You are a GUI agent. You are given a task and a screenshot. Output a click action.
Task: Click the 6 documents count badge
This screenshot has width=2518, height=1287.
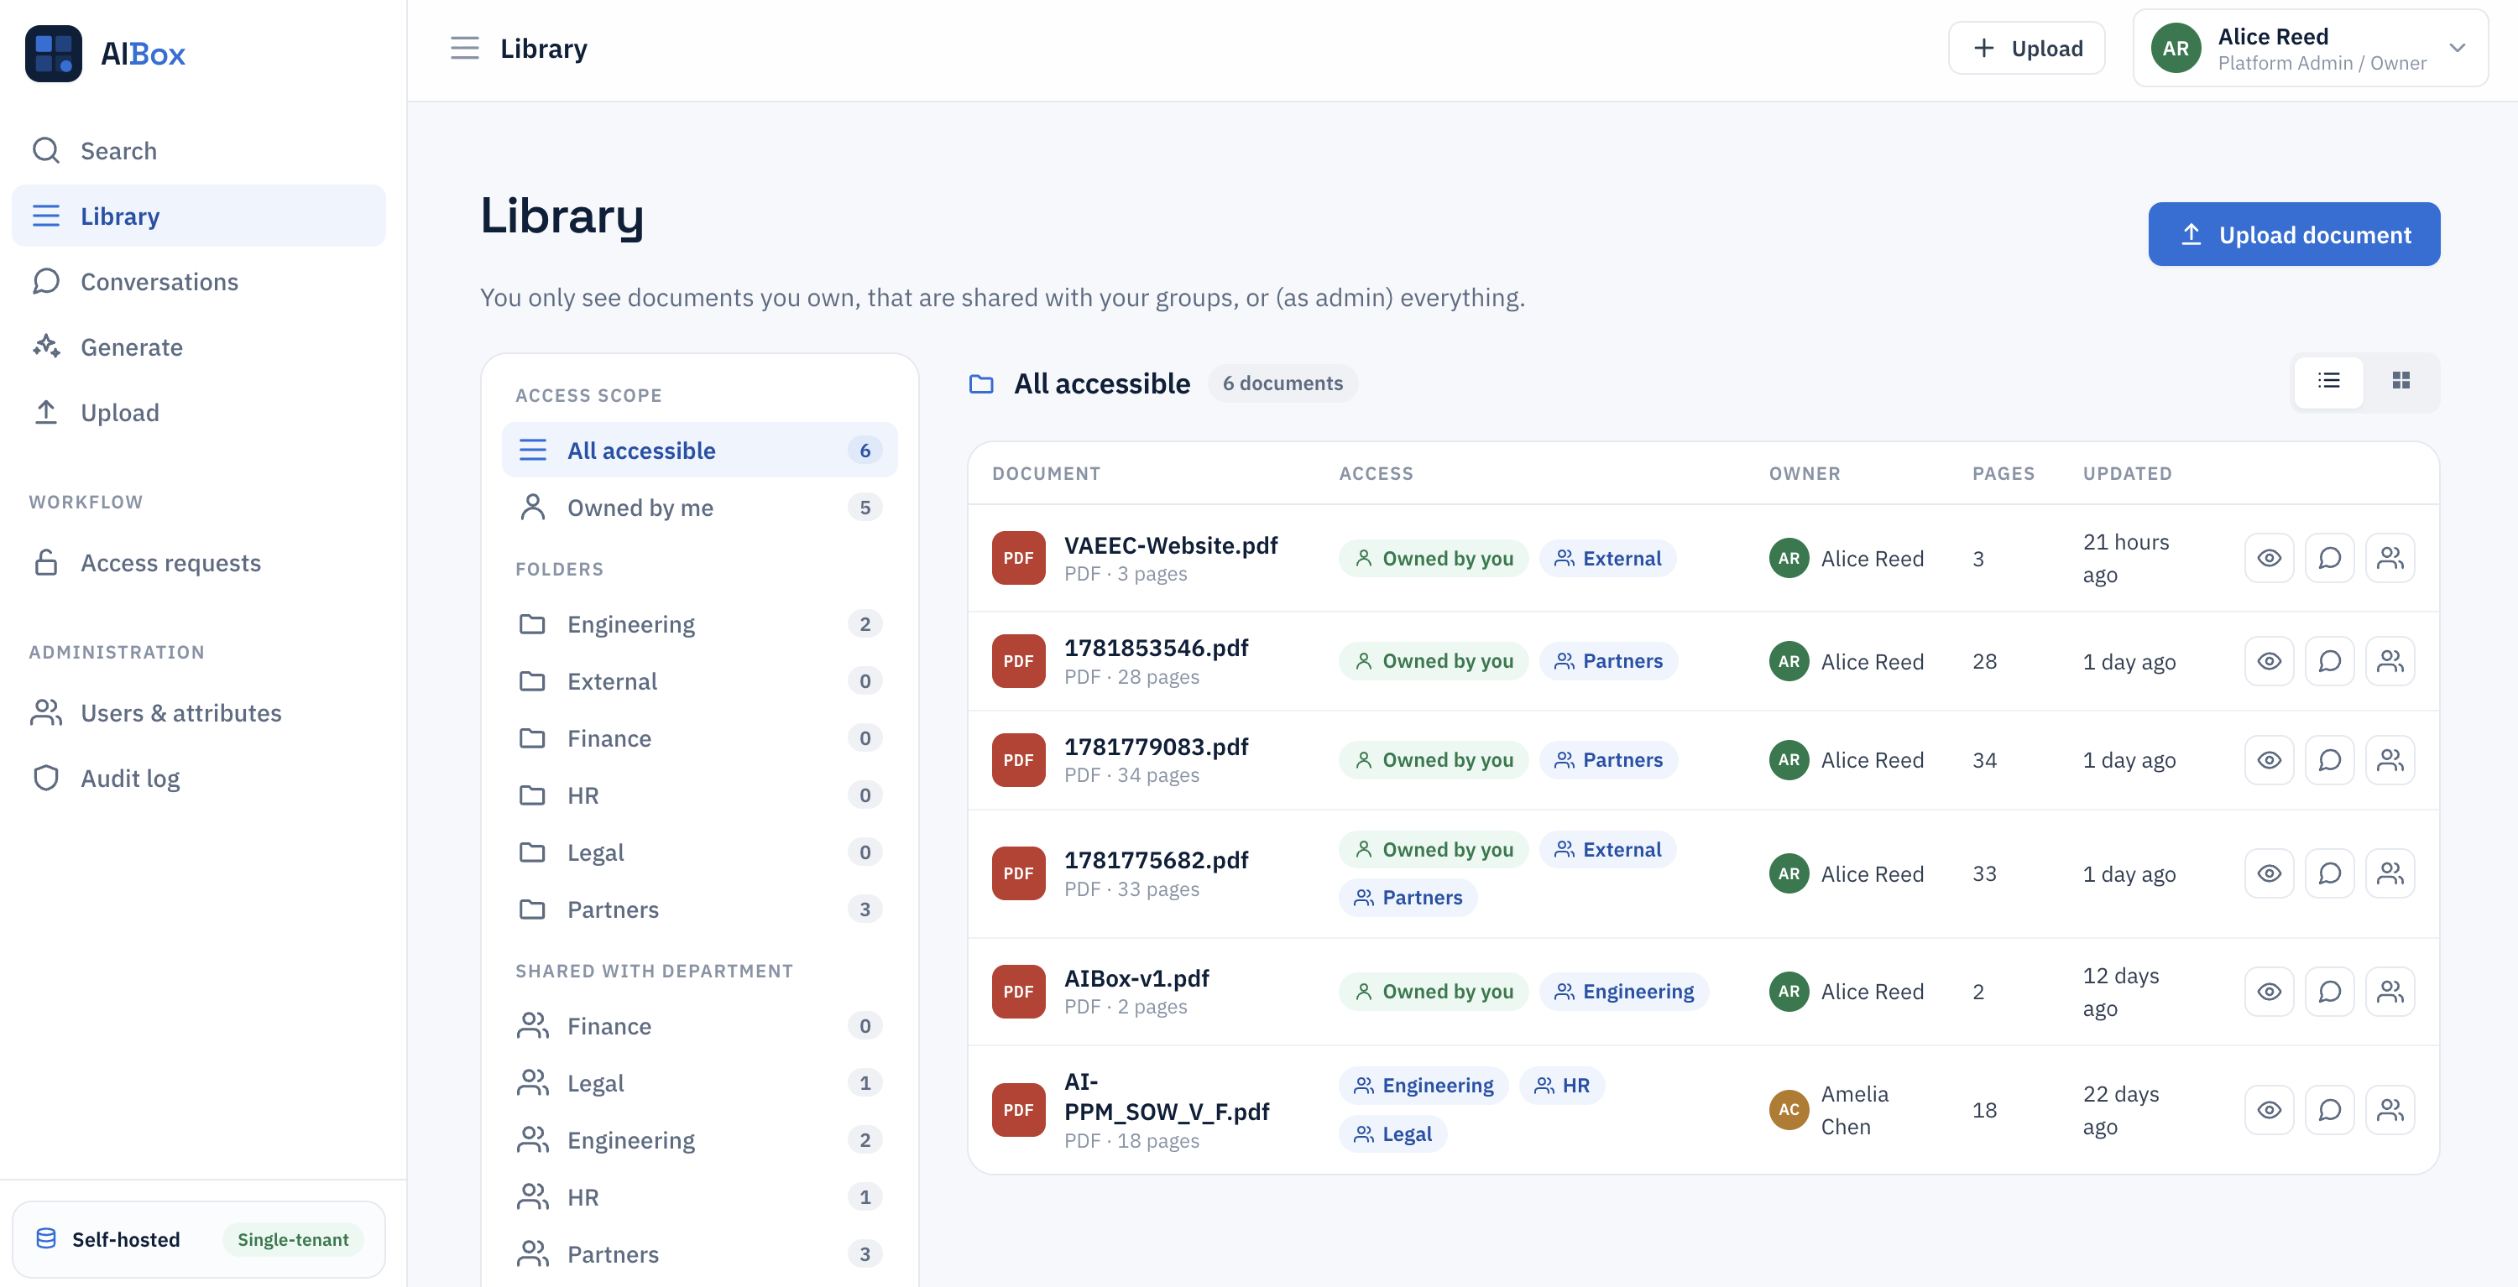[1283, 383]
